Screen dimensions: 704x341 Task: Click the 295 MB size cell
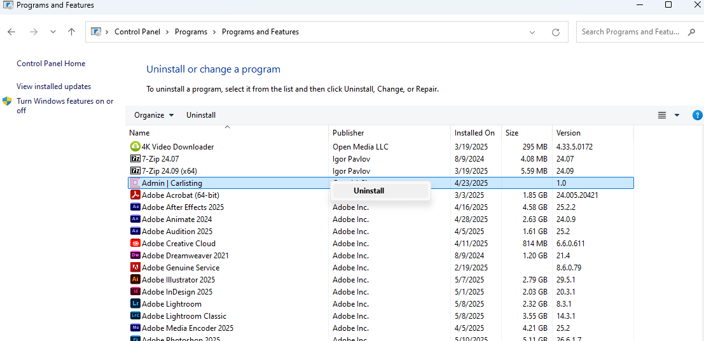[x=535, y=146]
